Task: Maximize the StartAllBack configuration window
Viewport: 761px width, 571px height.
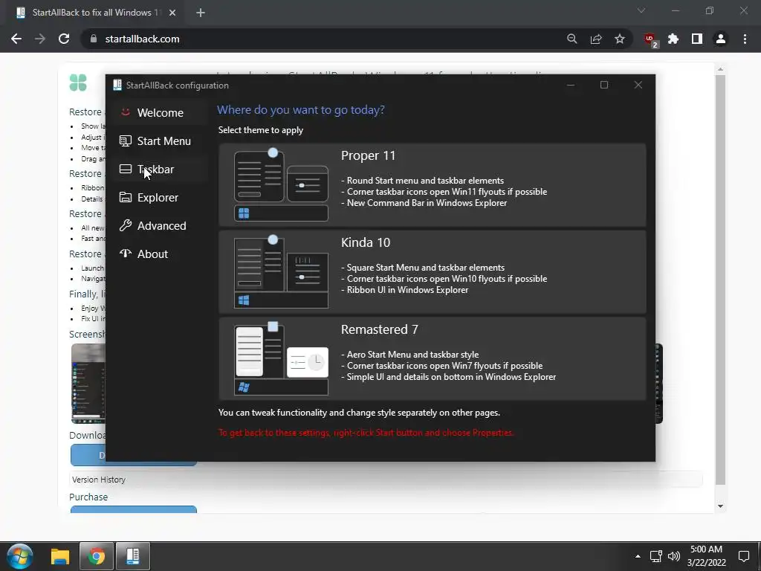Action: point(604,85)
